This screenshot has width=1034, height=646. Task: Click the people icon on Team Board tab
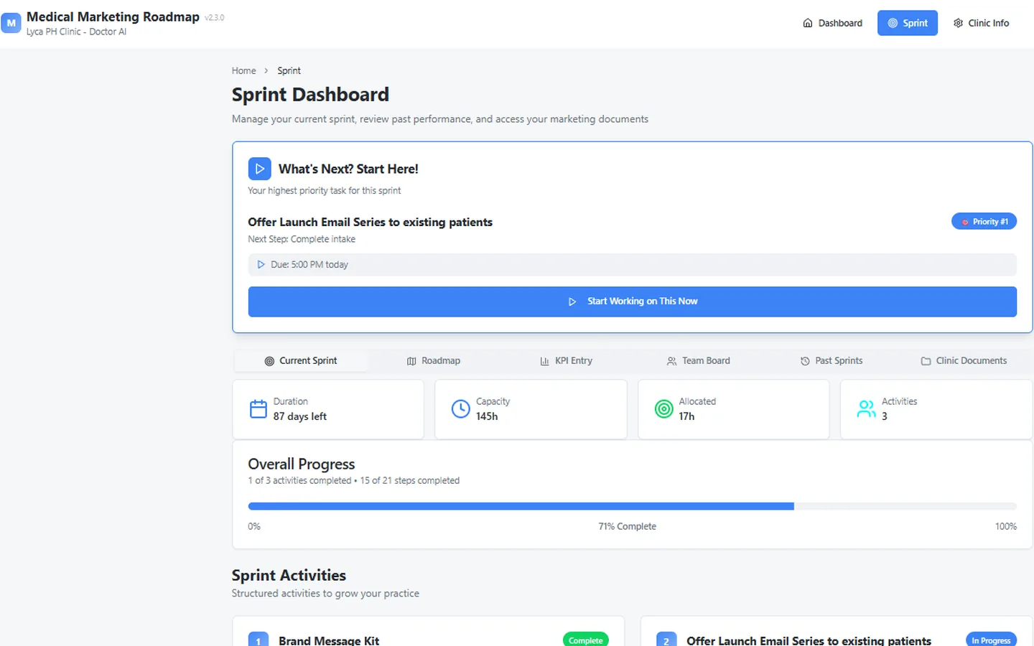coord(672,361)
